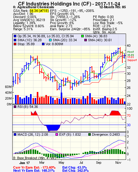
Task: Click the Instit. Buying:2.5 text
Action: click(105, 29)
